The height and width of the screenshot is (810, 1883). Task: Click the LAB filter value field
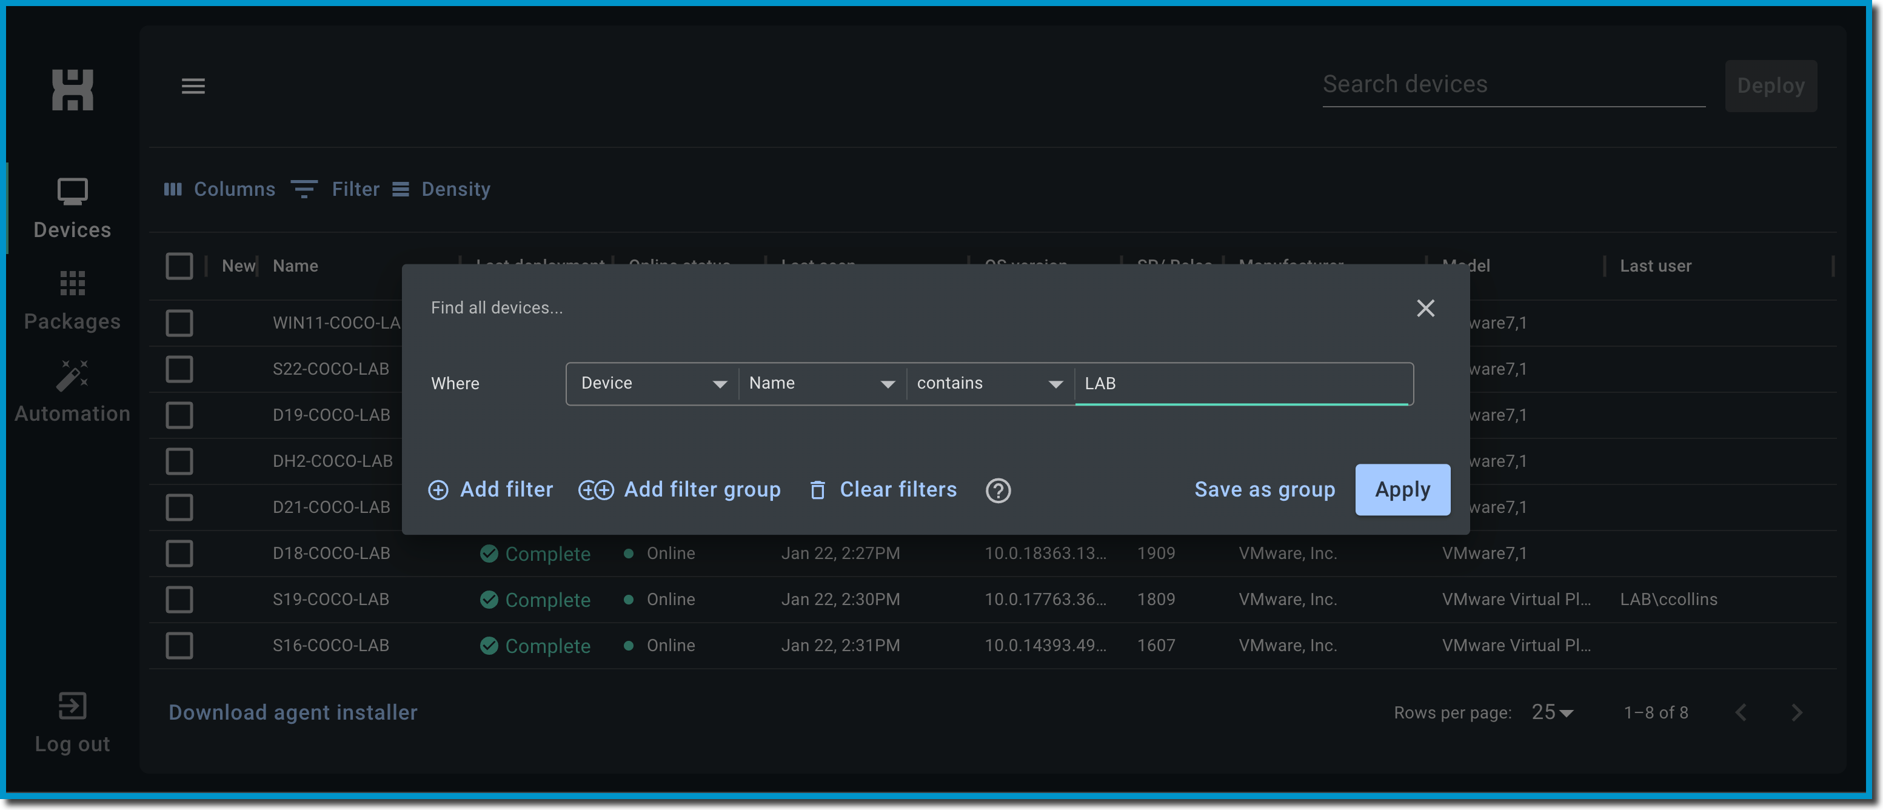pyautogui.click(x=1243, y=384)
